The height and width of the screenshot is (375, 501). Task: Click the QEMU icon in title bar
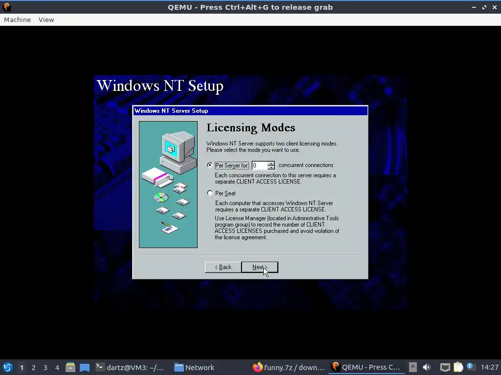[x=7, y=7]
